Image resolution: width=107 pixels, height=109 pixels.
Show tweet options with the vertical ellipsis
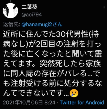(104, 8)
